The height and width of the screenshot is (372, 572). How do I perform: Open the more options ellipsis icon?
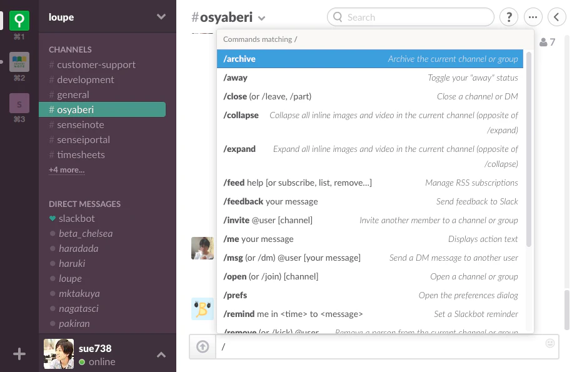(533, 17)
